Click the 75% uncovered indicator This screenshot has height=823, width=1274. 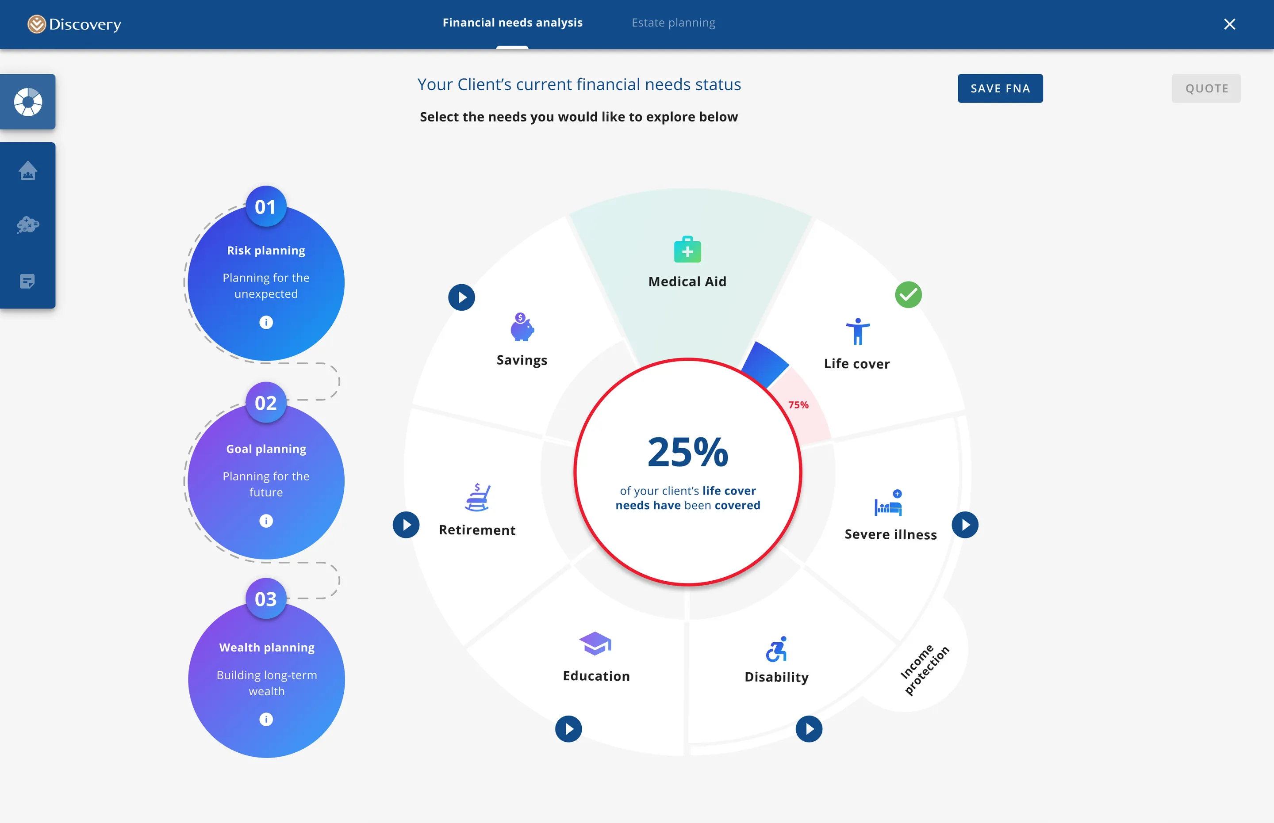point(798,404)
